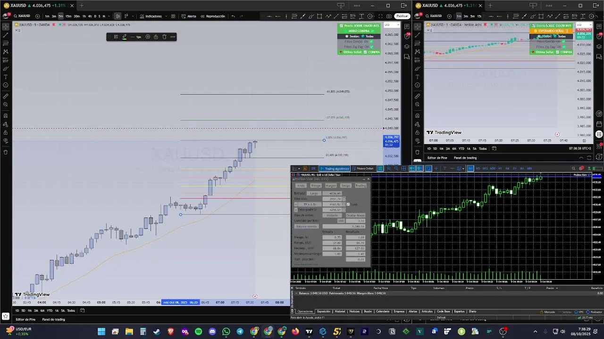Delete drawings with left sidebar trash icon

coord(6,152)
